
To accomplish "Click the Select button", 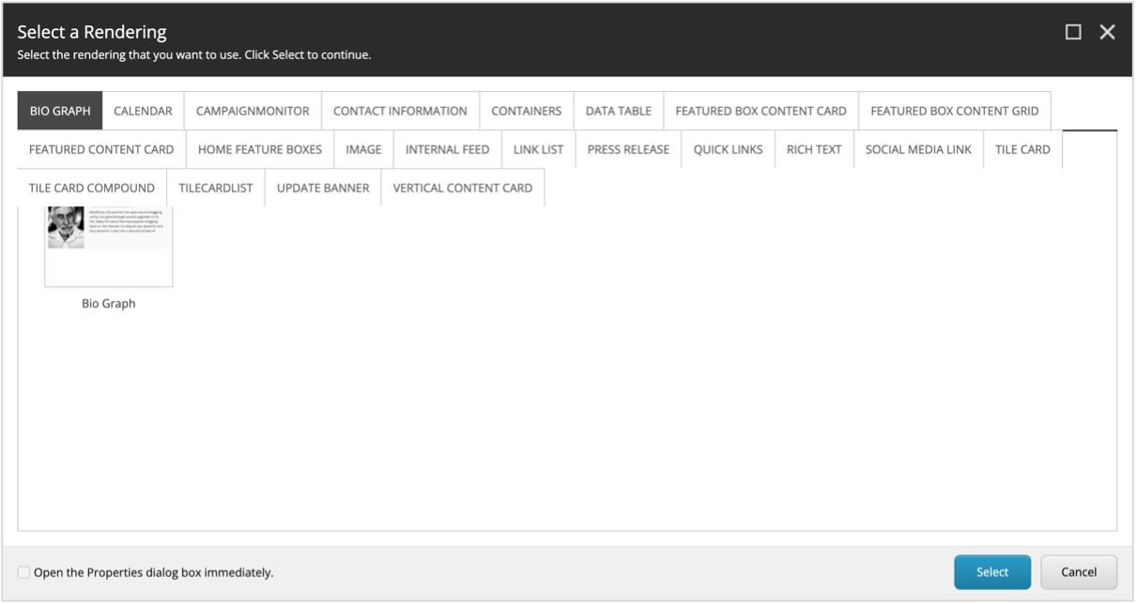I will coord(991,572).
